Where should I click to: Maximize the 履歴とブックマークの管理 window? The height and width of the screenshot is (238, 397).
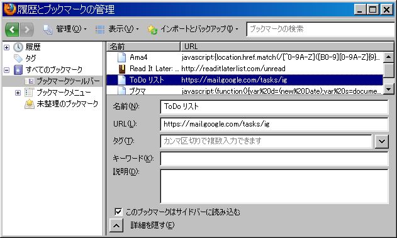pos(372,10)
